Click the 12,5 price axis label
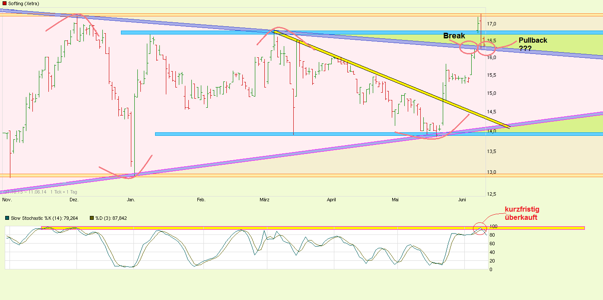This screenshot has width=603, height=300. click(492, 194)
